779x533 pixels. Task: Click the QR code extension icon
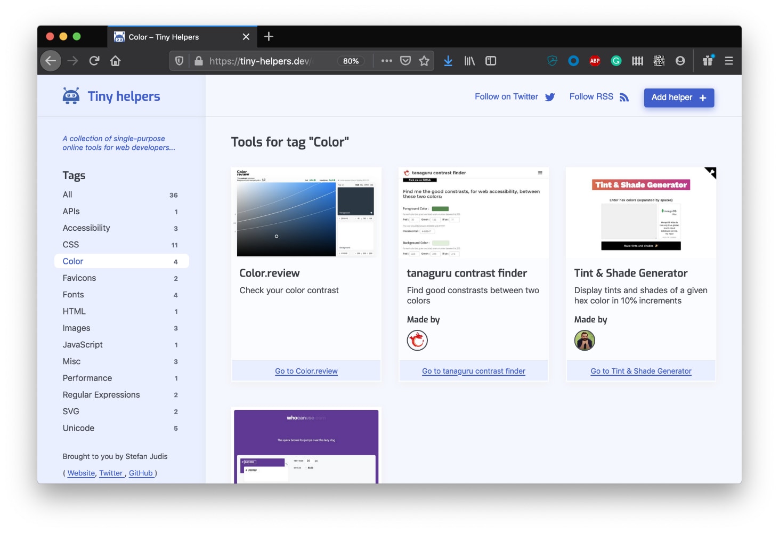[659, 61]
